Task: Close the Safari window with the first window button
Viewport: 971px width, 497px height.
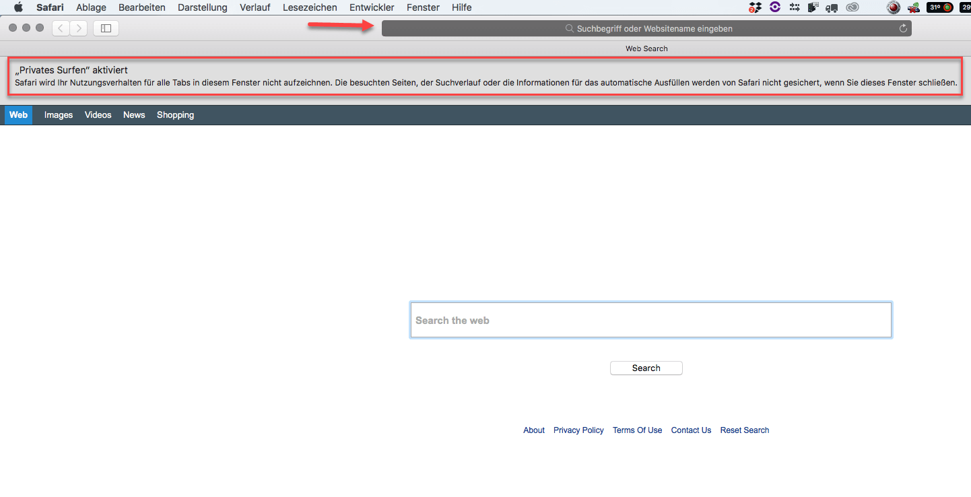Action: pyautogui.click(x=13, y=28)
